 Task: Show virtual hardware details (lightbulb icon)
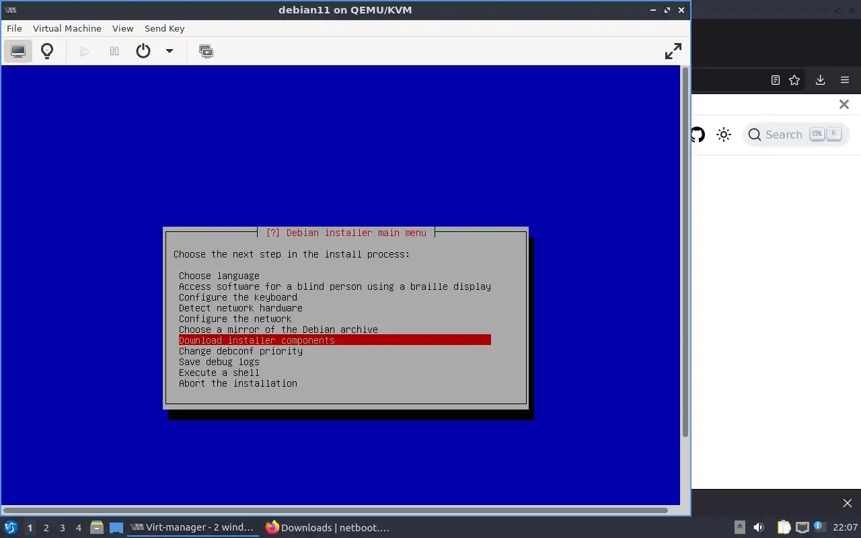[47, 51]
